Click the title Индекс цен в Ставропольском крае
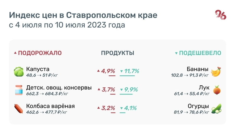This screenshot has height=133, width=236. [83, 15]
